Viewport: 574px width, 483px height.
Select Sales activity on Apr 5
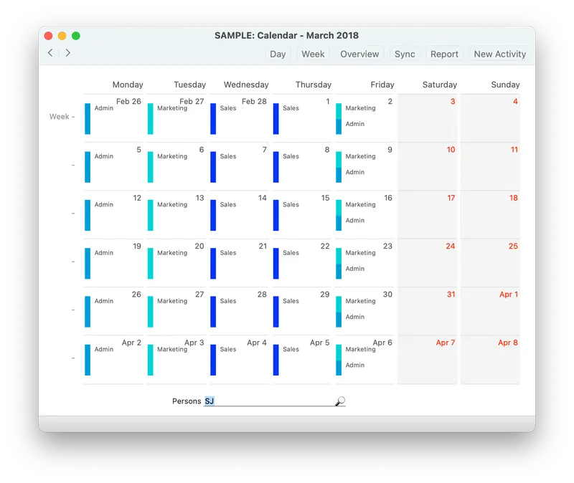[291, 350]
